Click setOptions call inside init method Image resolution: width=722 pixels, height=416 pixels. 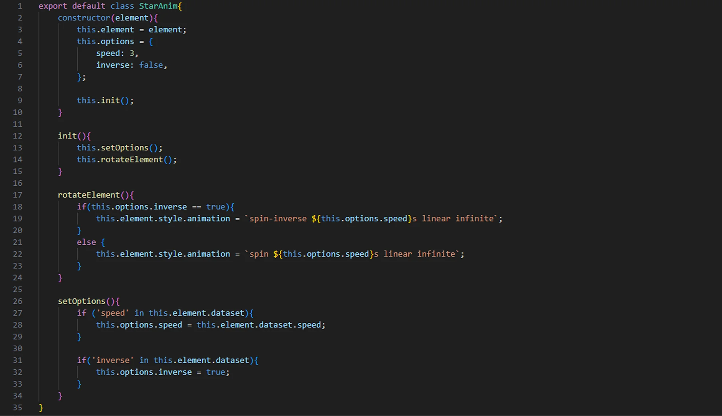click(124, 148)
